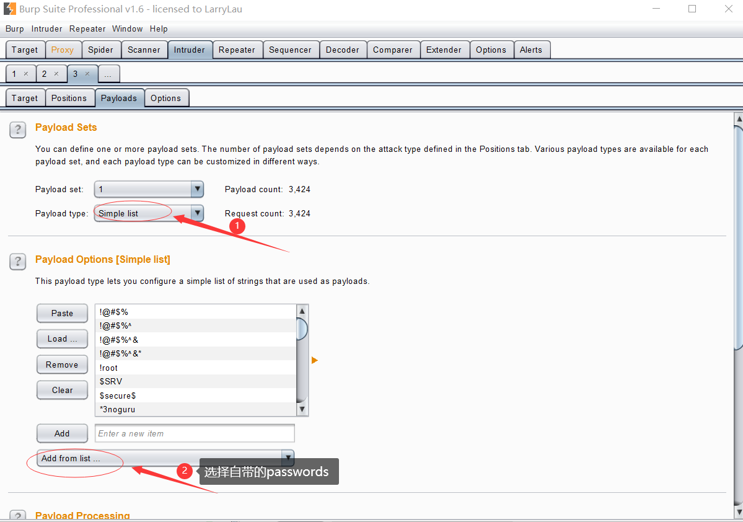Click the main panel vertical scrollbar thumb

pyautogui.click(x=739, y=237)
